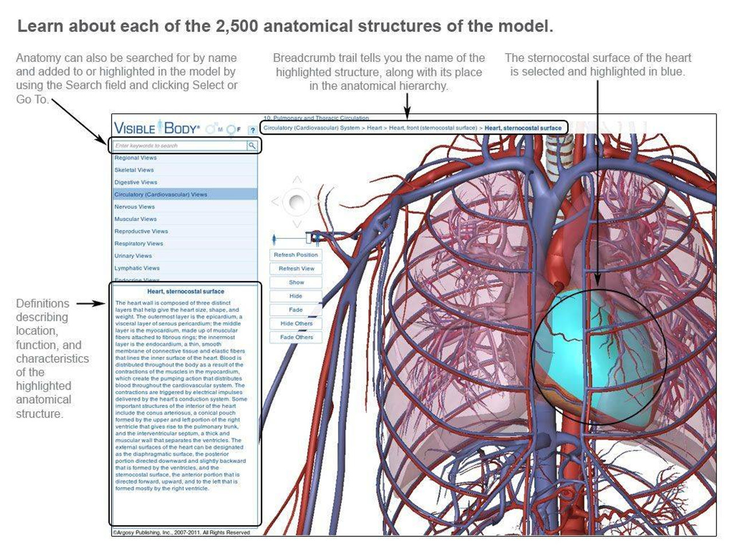
Task: Open Muscular Views category
Action: 184,219
